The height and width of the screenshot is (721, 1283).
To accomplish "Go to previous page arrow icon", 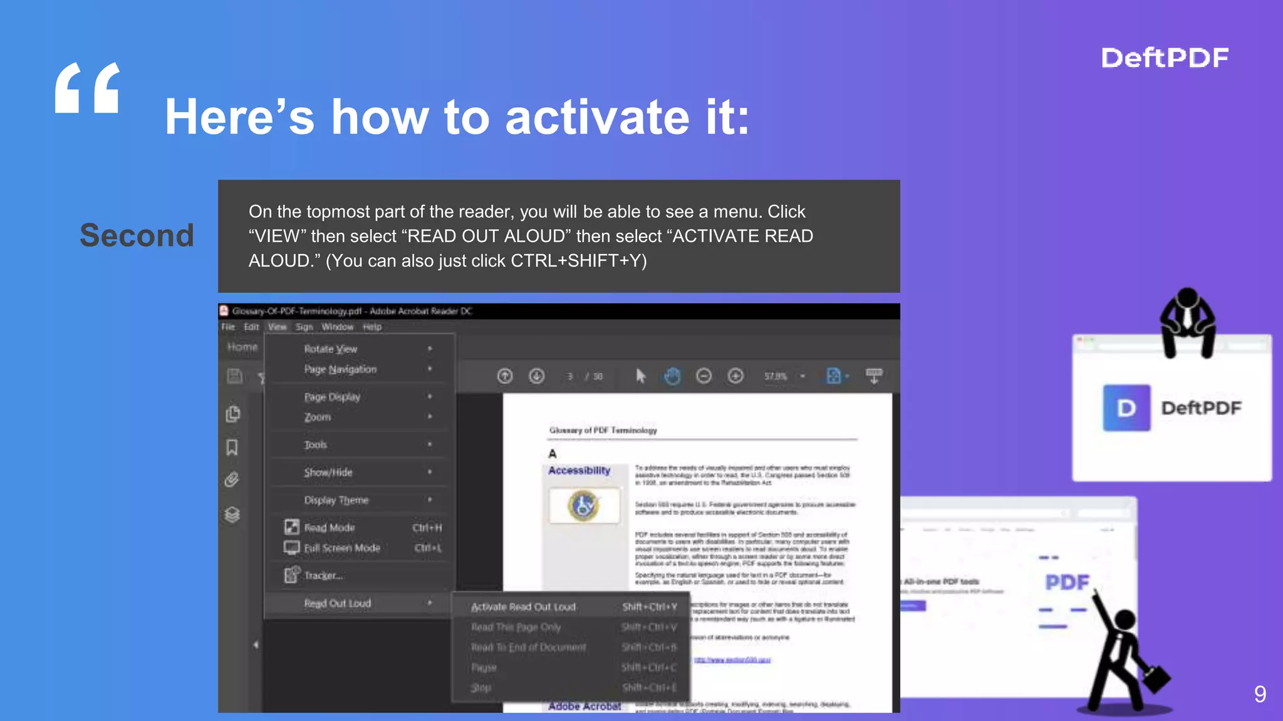I will 505,376.
